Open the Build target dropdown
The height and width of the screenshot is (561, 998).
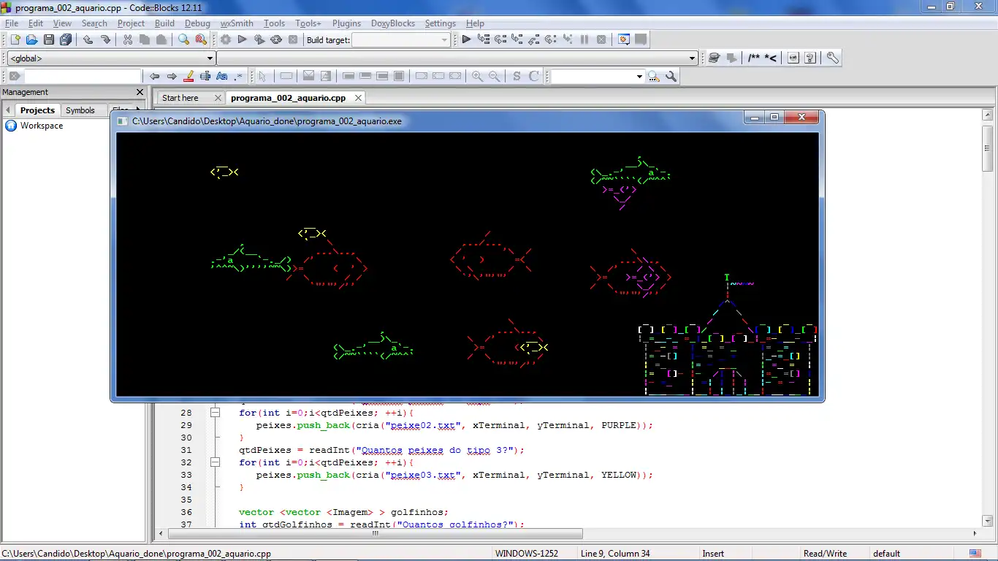[x=400, y=40]
